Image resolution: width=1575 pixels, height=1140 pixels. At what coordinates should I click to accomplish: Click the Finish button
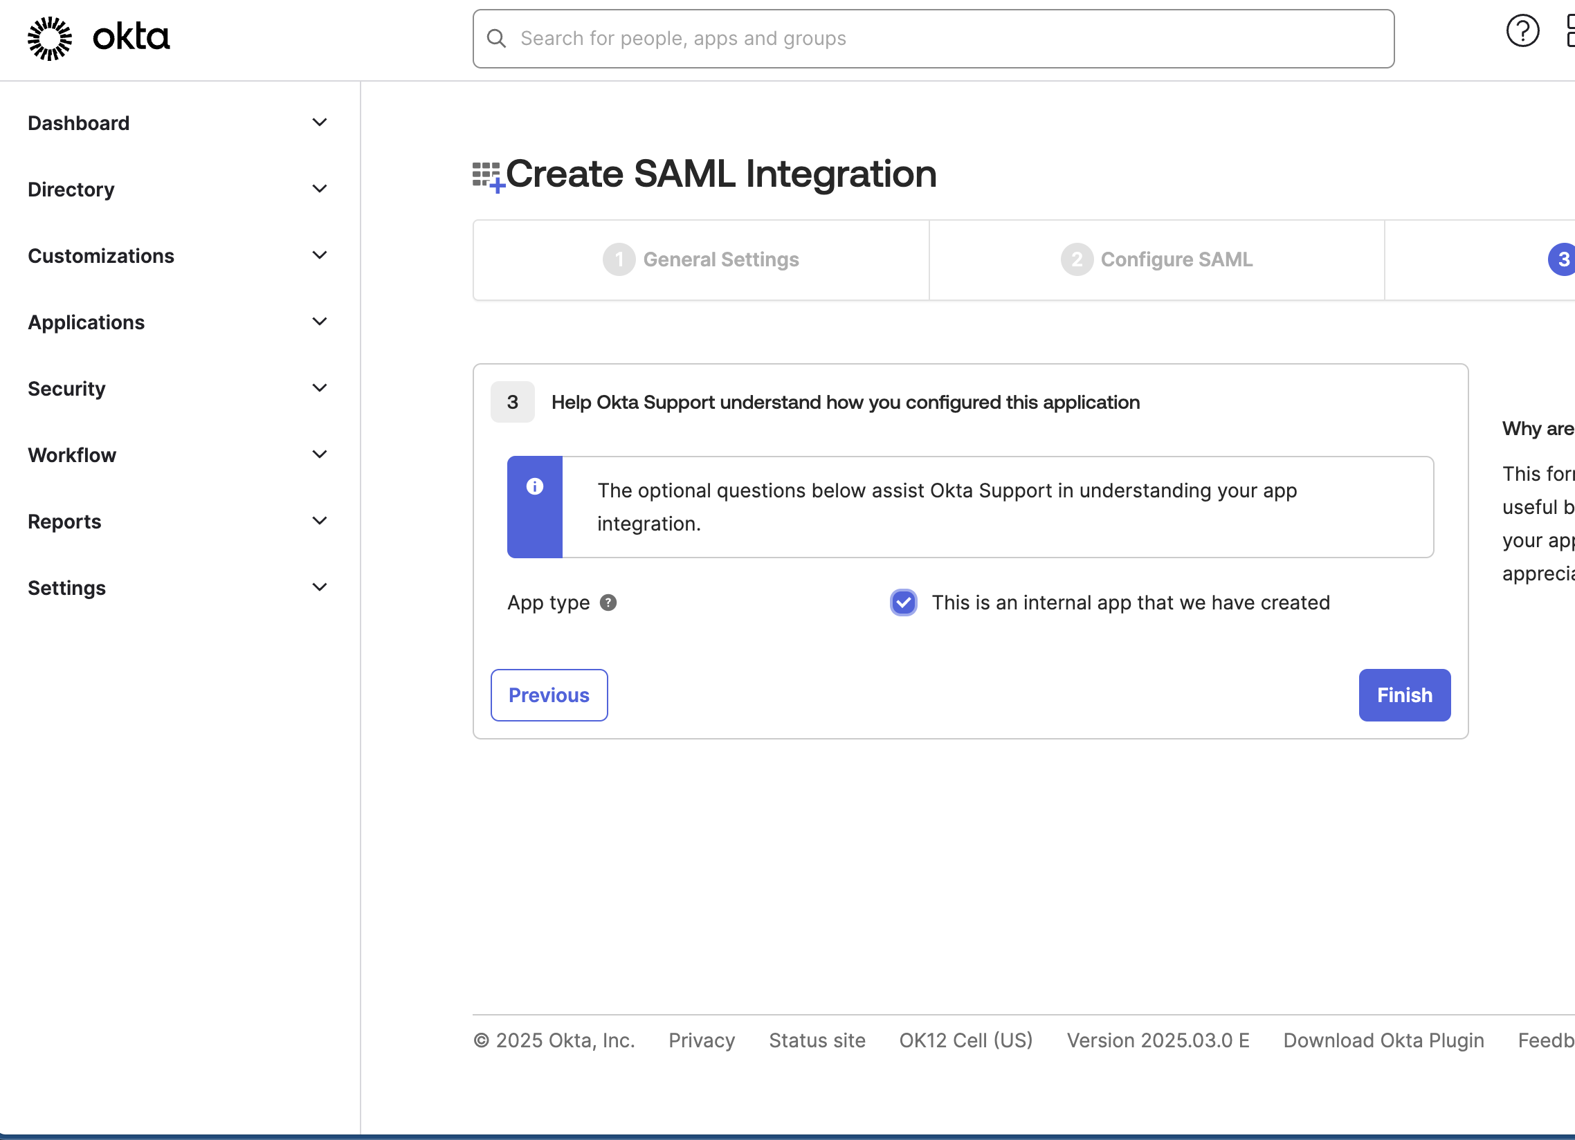coord(1404,695)
